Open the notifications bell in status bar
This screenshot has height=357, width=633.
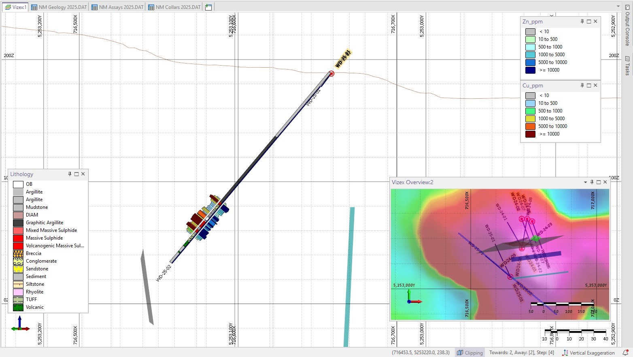pos(625,353)
